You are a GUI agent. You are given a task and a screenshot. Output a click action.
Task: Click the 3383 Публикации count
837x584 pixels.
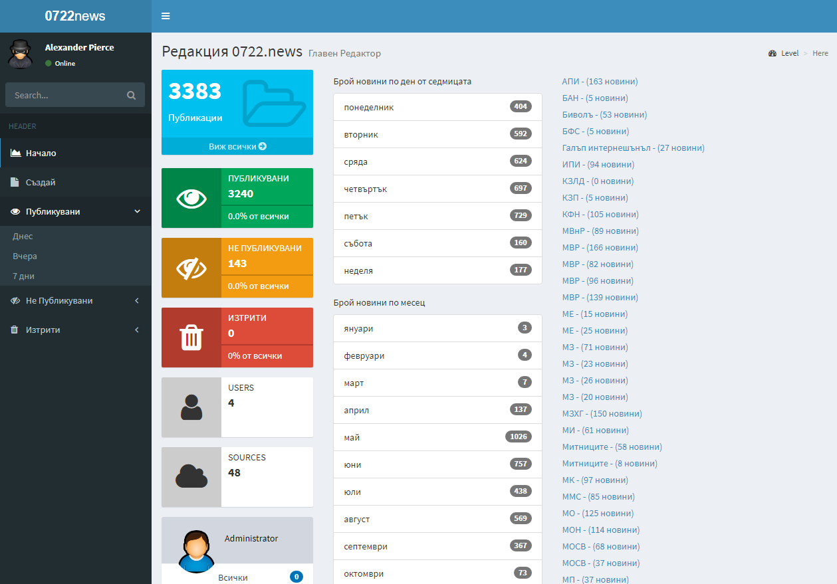(x=195, y=91)
